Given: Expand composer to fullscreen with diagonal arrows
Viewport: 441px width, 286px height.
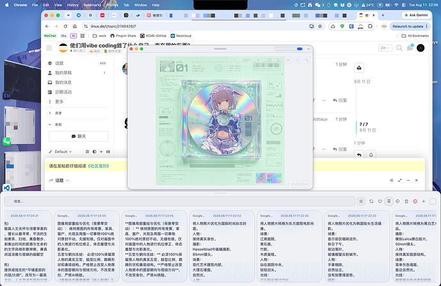Looking at the screenshot, I should click(x=400, y=181).
